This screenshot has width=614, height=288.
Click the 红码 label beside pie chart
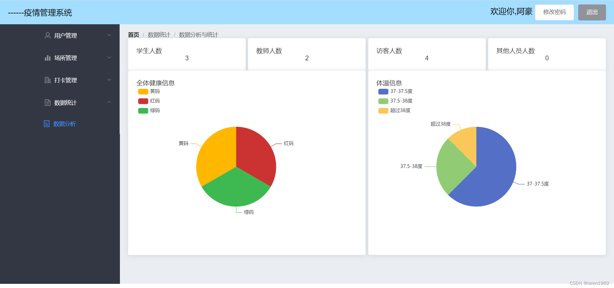tap(289, 143)
